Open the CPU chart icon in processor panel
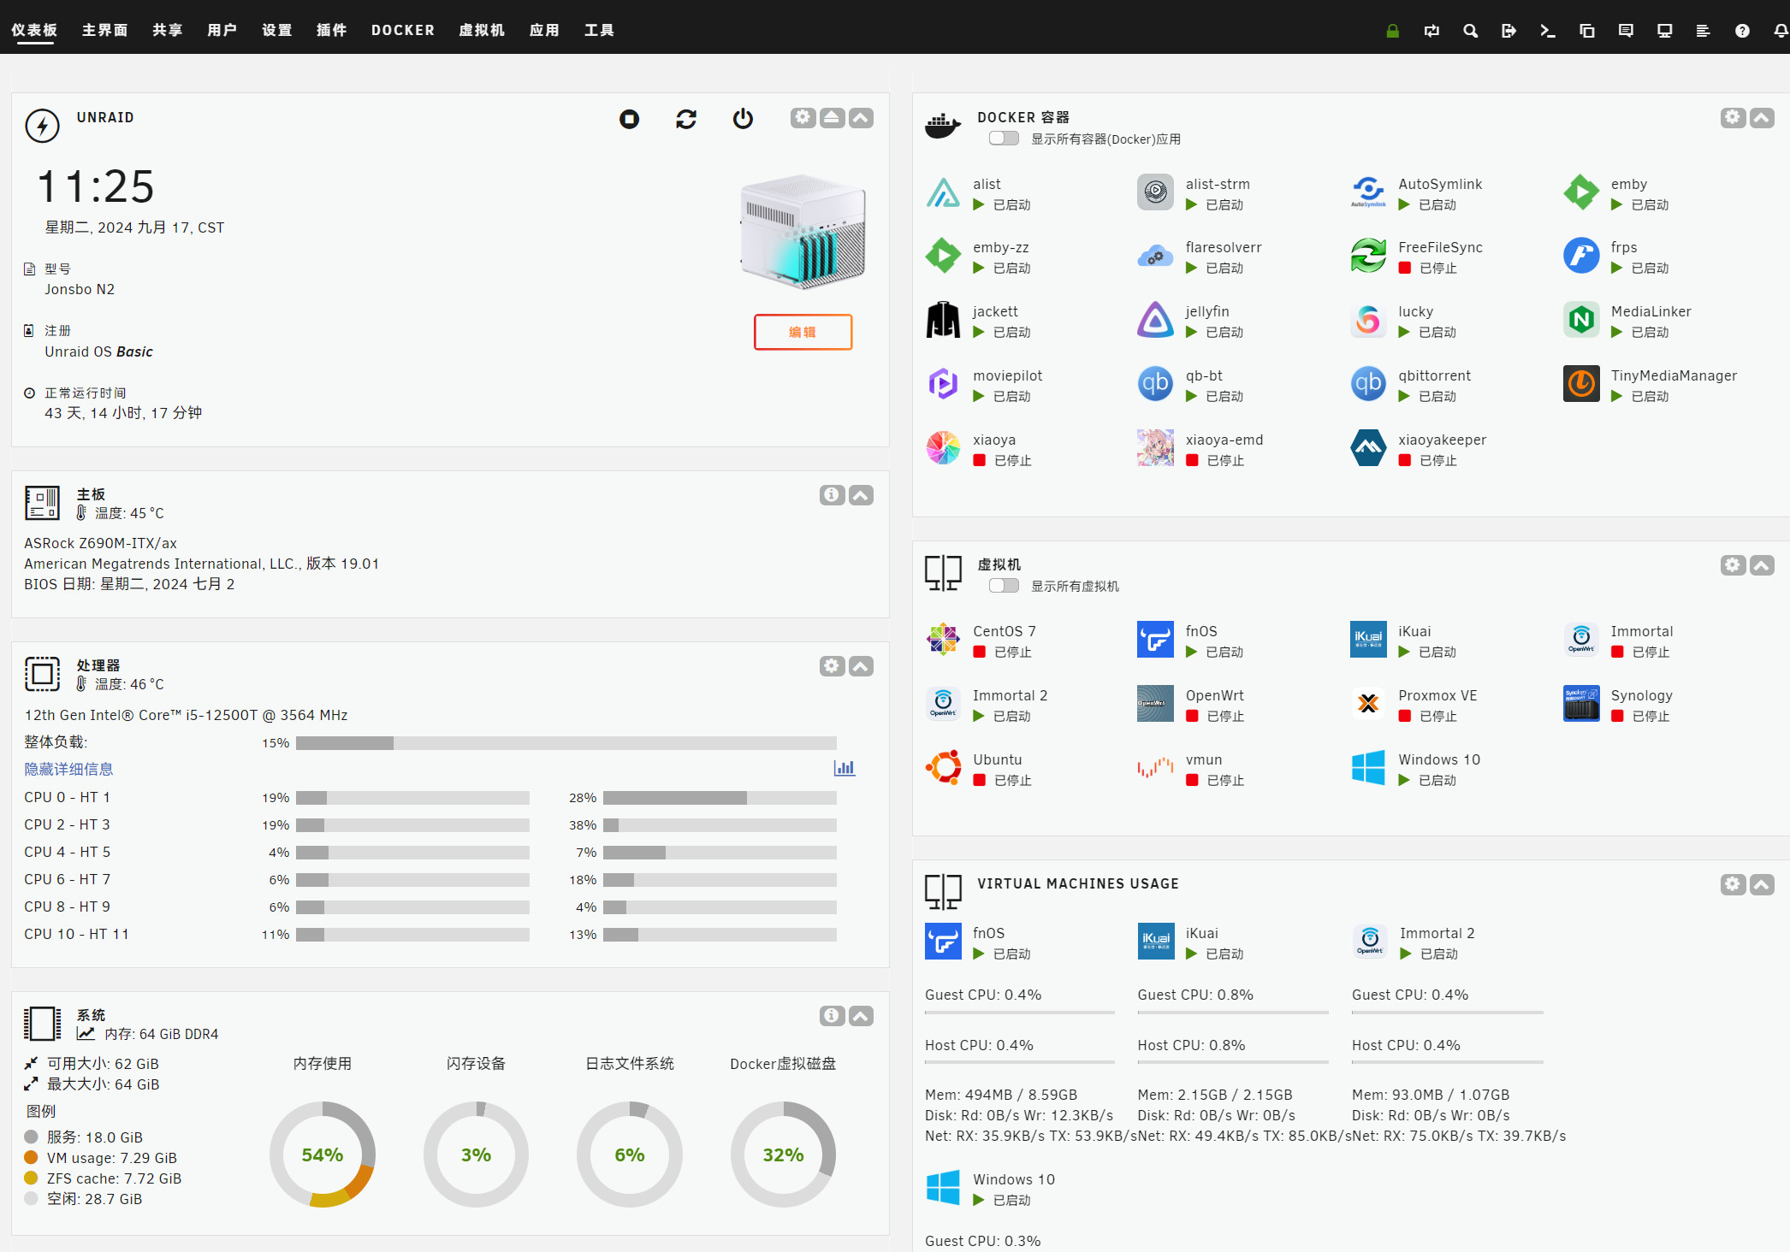The height and width of the screenshot is (1252, 1790). pyautogui.click(x=844, y=768)
